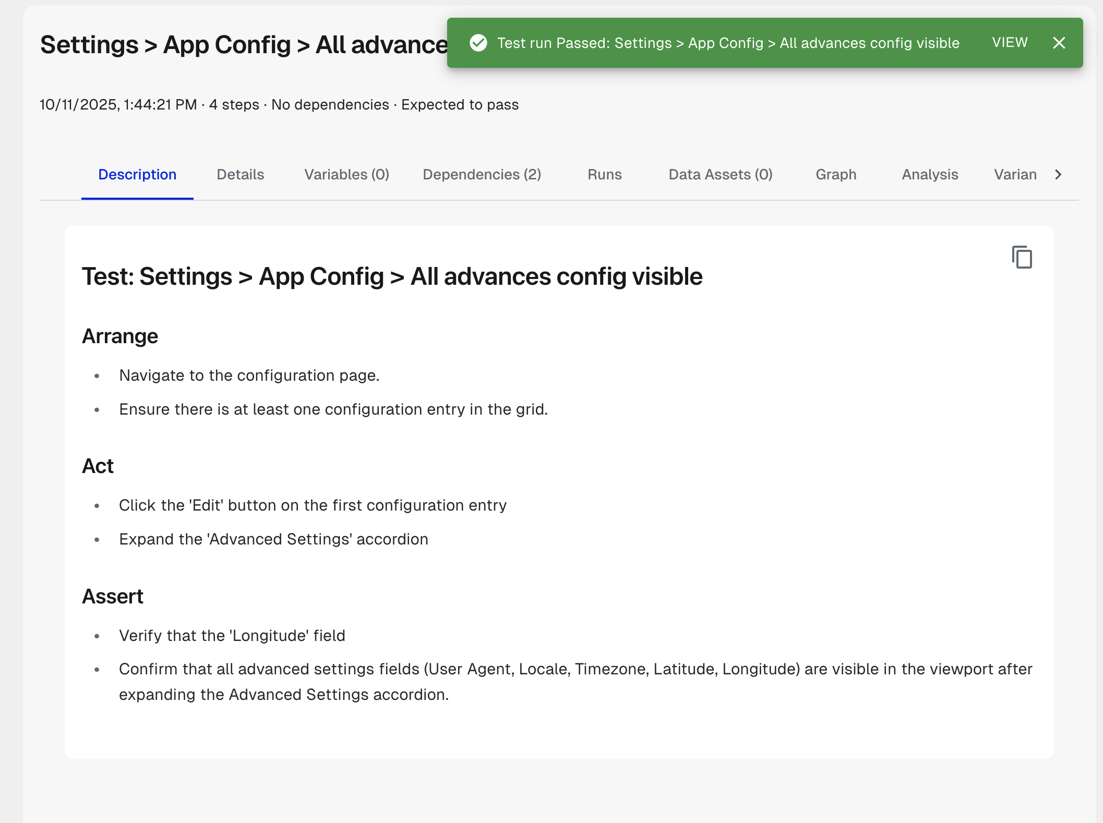Click the test heading in description card
The height and width of the screenshot is (823, 1103).
392,276
